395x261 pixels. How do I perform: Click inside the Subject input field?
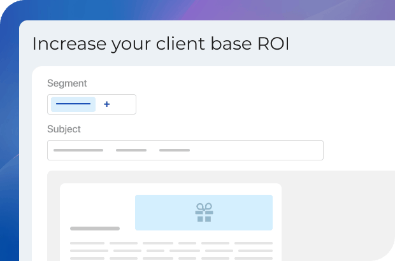click(185, 150)
